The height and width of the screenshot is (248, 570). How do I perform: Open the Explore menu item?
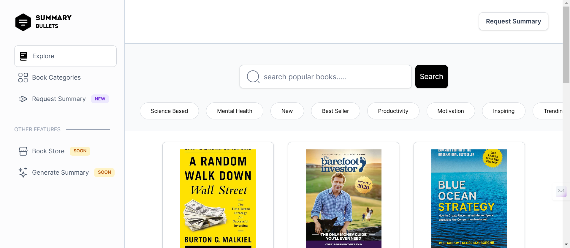(65, 56)
